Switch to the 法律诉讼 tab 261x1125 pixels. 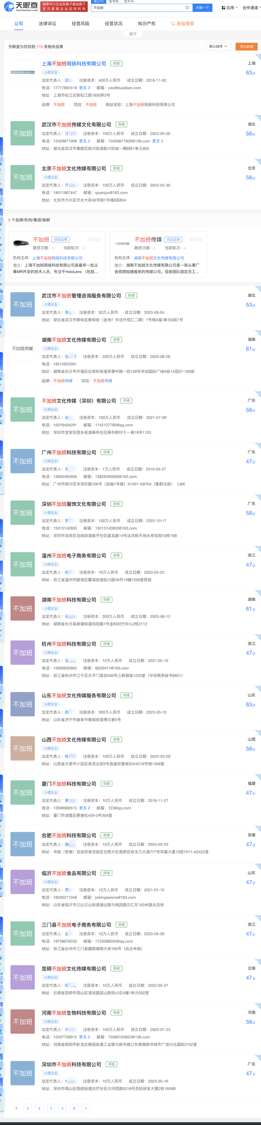coord(47,24)
